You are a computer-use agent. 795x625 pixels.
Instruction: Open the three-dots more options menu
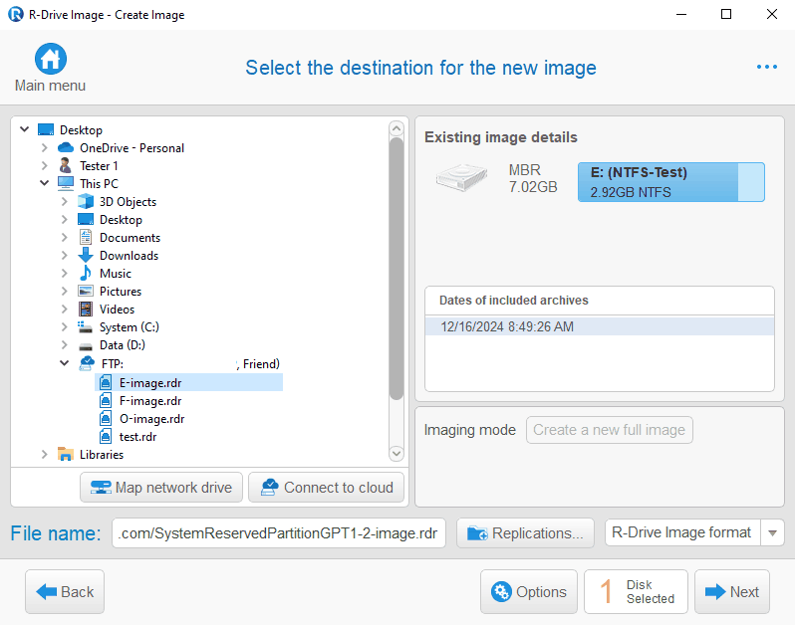tap(766, 67)
